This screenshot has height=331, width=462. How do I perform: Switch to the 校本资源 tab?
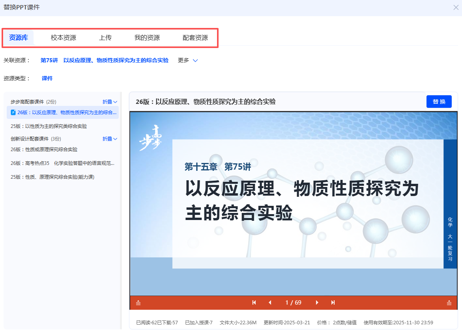tap(64, 38)
